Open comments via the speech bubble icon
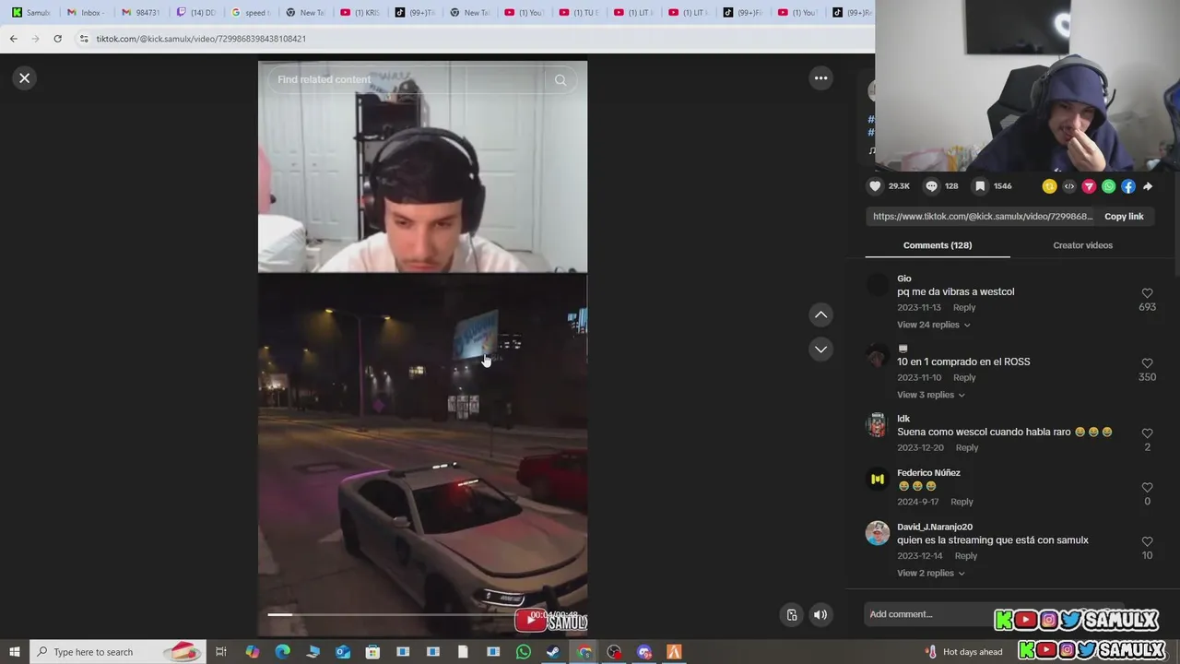Screen dimensions: 1180x664 (931, 186)
